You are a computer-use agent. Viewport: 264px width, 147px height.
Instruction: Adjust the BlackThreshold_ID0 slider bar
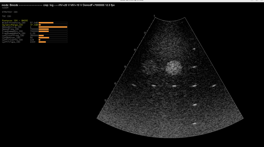click(x=53, y=23)
